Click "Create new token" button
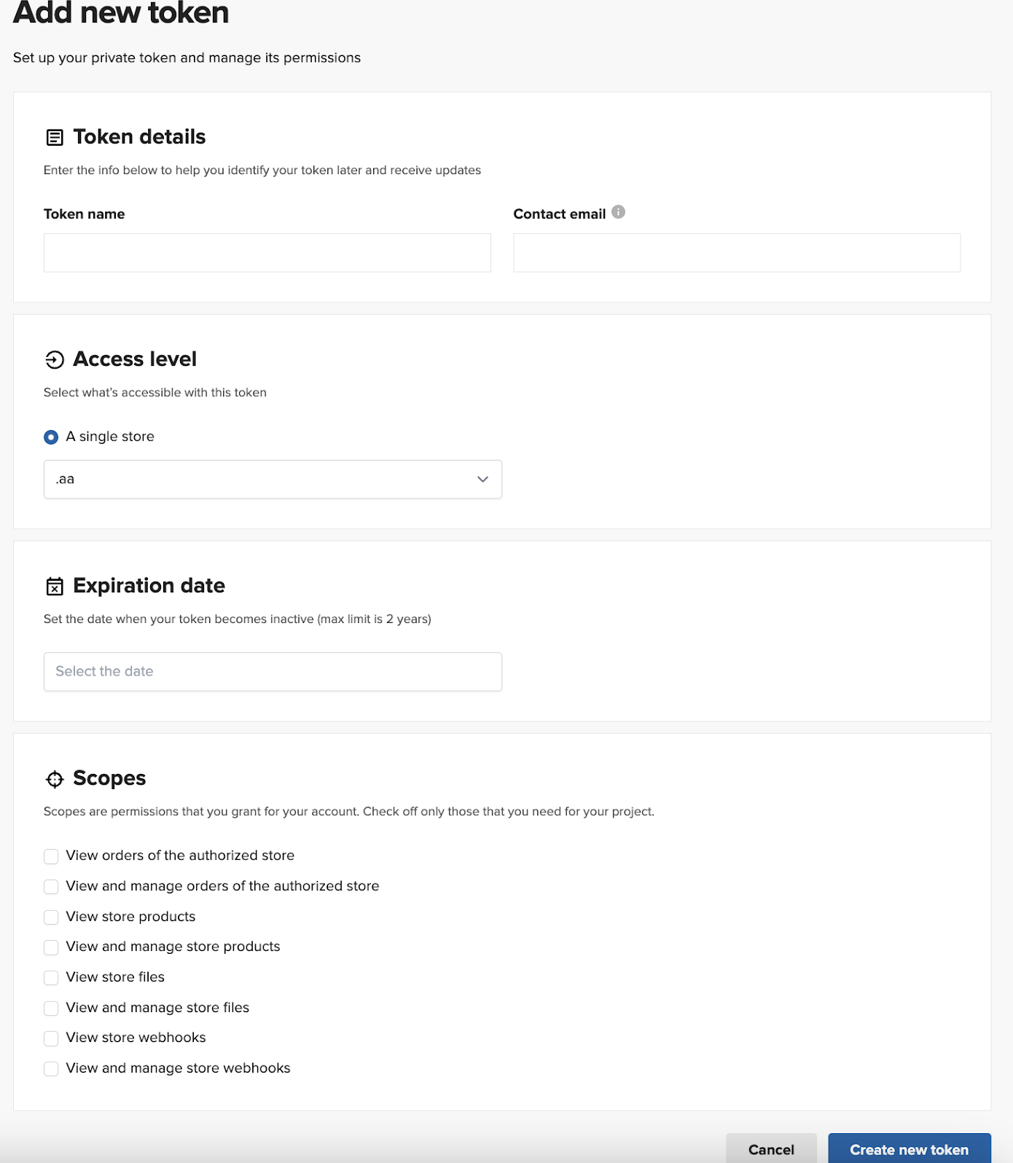Screen dimensions: 1013x1163 tap(909, 1149)
